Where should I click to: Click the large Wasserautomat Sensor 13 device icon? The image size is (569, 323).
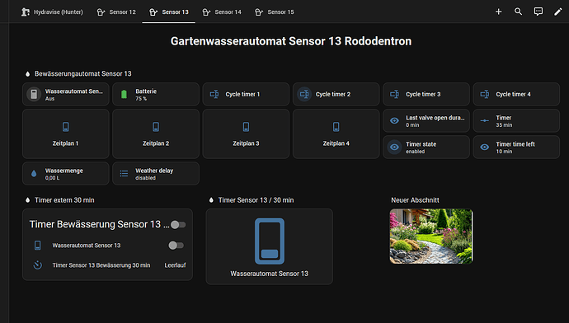click(270, 241)
